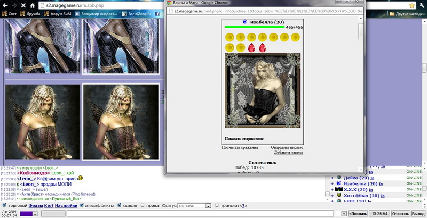Screen dimensions: 427x218
Task: Click the X.X.X (20) player name
Action: point(355,190)
